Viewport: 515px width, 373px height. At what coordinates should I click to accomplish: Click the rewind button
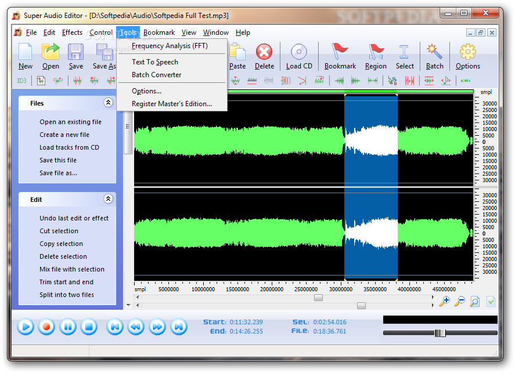click(x=136, y=327)
